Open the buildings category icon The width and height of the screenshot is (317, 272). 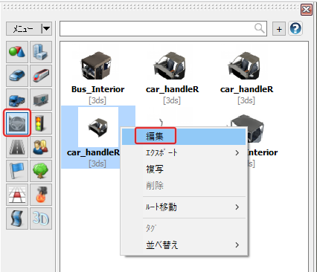click(41, 52)
